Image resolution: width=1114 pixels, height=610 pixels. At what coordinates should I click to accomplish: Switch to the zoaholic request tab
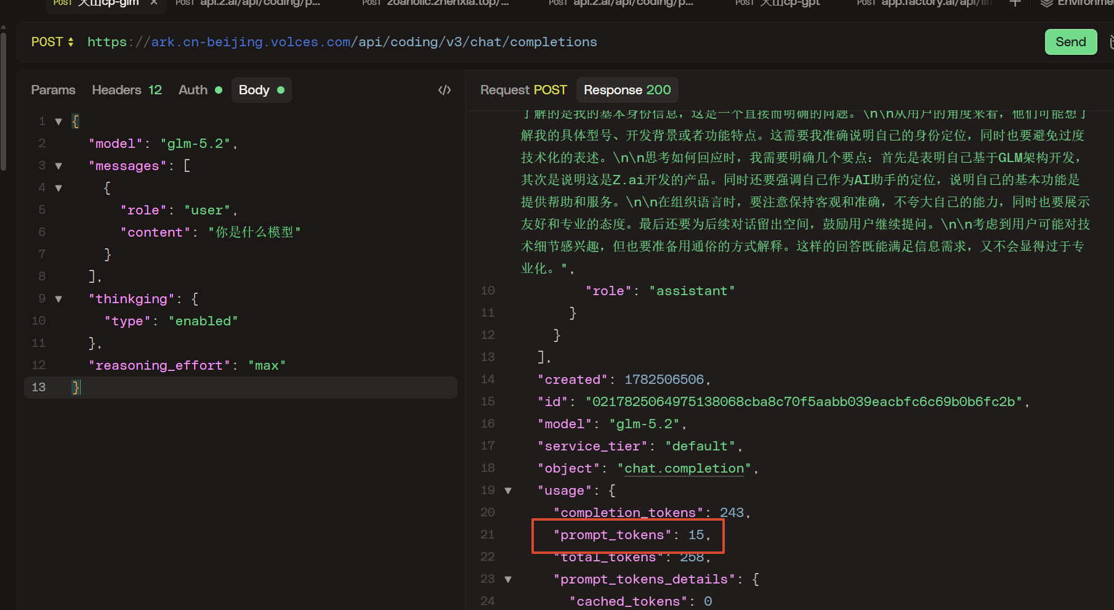(436, 3)
